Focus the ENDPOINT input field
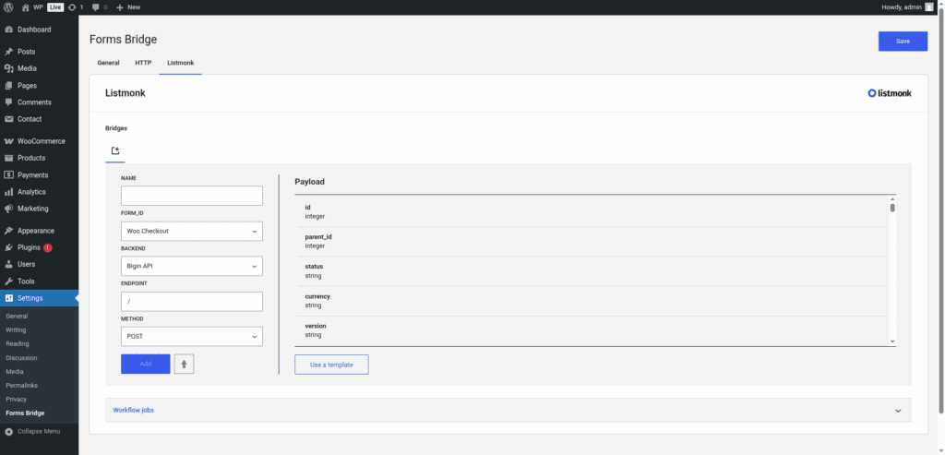The height and width of the screenshot is (455, 945). click(192, 301)
